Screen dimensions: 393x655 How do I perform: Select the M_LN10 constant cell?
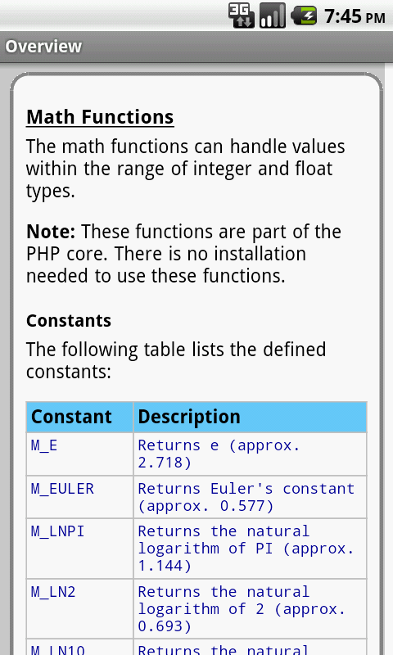(x=79, y=648)
